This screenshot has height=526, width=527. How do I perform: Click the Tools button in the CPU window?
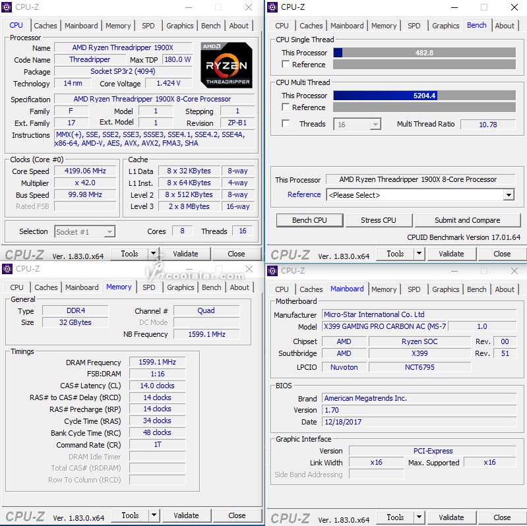[x=129, y=254]
